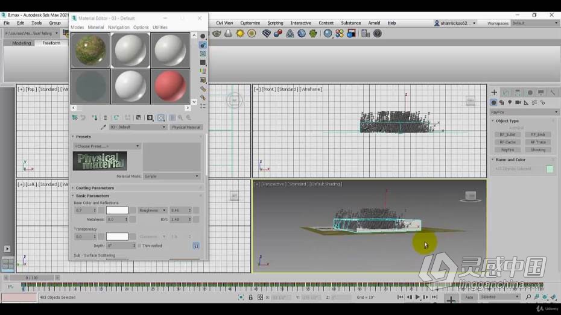Click the large blue sphere toolbar icon

point(328,34)
